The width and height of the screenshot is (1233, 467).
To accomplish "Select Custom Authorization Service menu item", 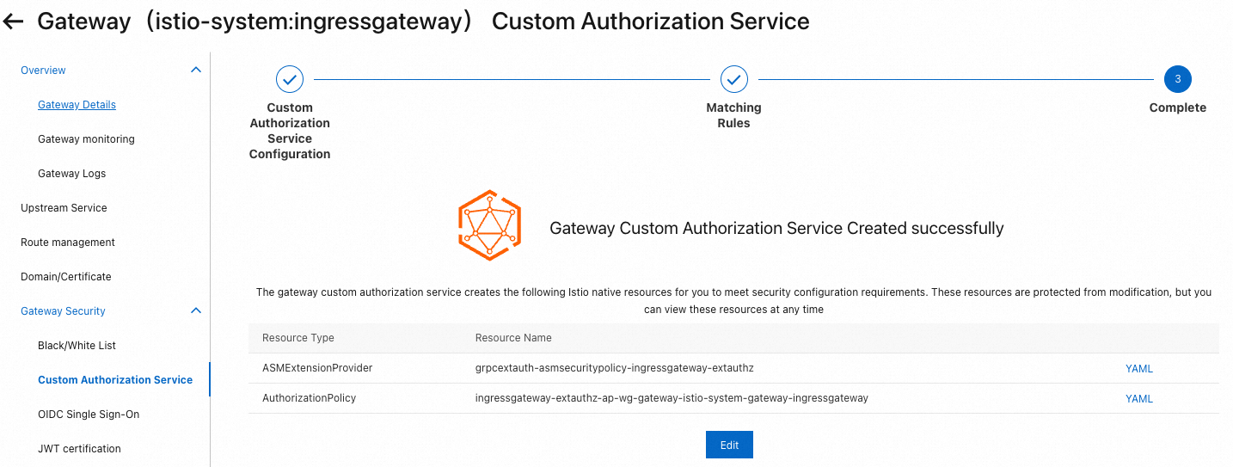I will click(115, 380).
